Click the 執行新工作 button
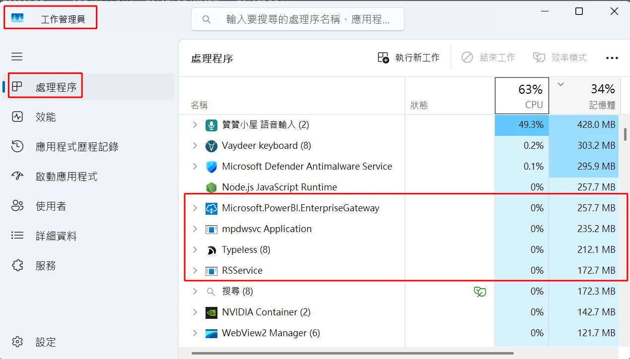The image size is (630, 359). tap(409, 58)
